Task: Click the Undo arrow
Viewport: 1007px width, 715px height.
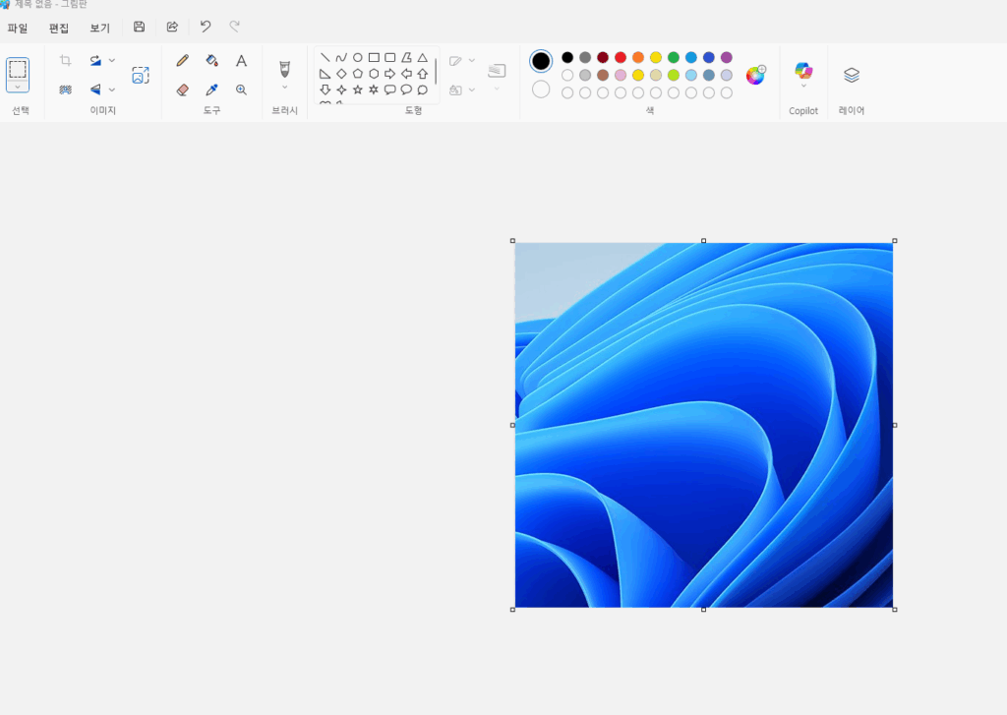Action: [206, 27]
